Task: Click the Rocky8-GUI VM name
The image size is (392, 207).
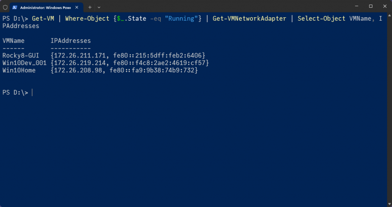Action: click(x=18, y=56)
